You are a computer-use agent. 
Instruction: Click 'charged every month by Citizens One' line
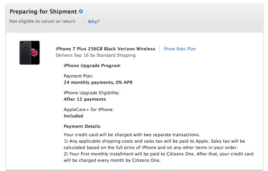coord(112,161)
